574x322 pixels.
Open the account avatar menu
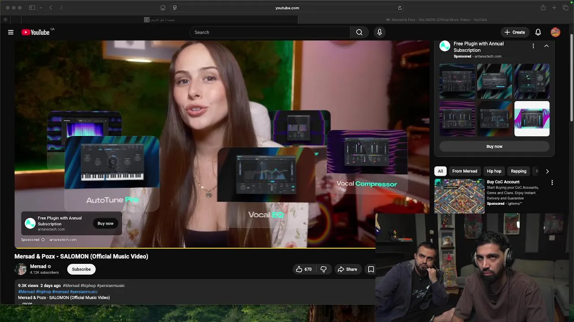pos(556,32)
